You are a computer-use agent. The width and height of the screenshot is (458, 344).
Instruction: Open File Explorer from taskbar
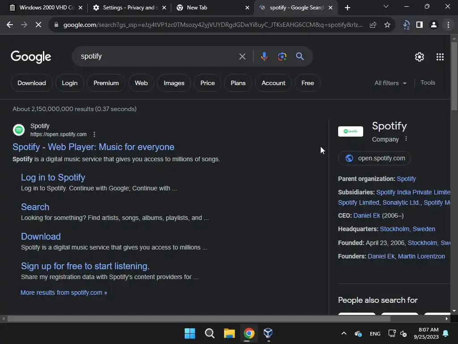(x=229, y=333)
